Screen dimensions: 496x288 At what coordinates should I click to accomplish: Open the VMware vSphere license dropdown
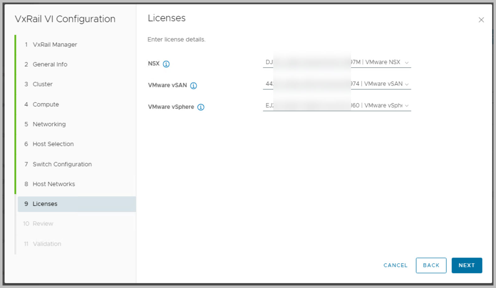point(337,106)
